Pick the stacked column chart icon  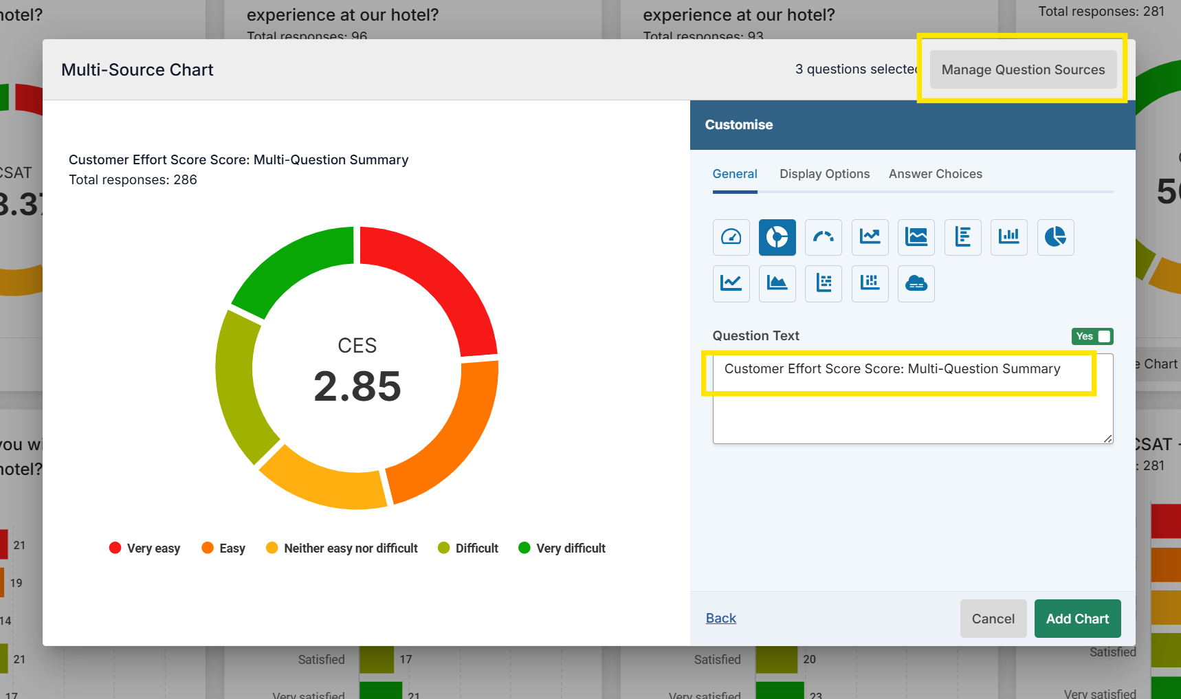[870, 283]
